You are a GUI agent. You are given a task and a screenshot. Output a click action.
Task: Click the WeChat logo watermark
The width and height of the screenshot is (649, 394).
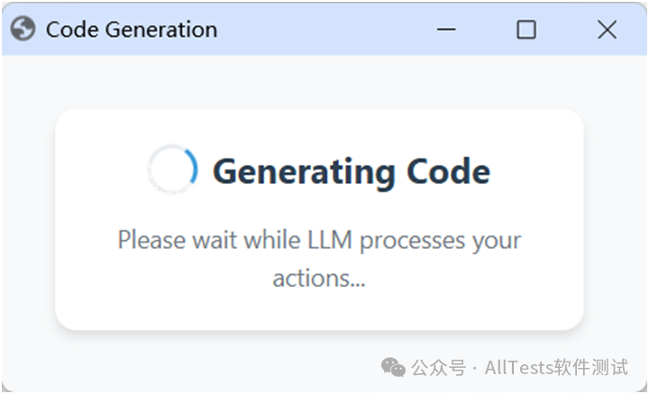click(393, 367)
